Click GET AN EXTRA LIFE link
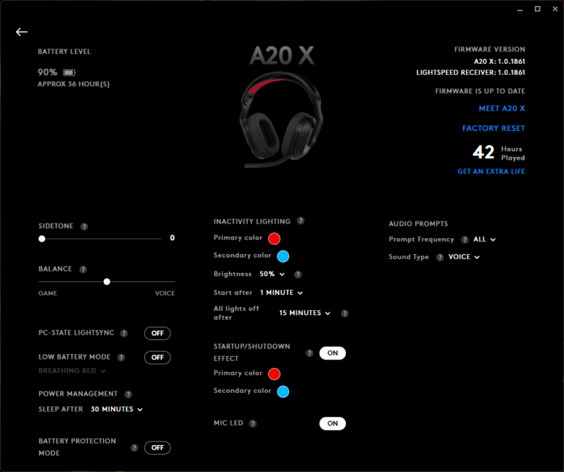564x472 pixels. pyautogui.click(x=491, y=171)
